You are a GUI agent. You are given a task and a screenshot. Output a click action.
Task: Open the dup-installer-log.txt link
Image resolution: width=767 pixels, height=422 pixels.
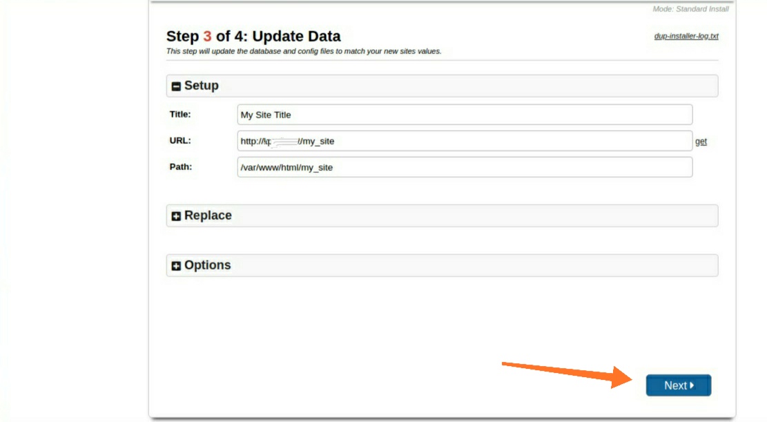(x=686, y=36)
